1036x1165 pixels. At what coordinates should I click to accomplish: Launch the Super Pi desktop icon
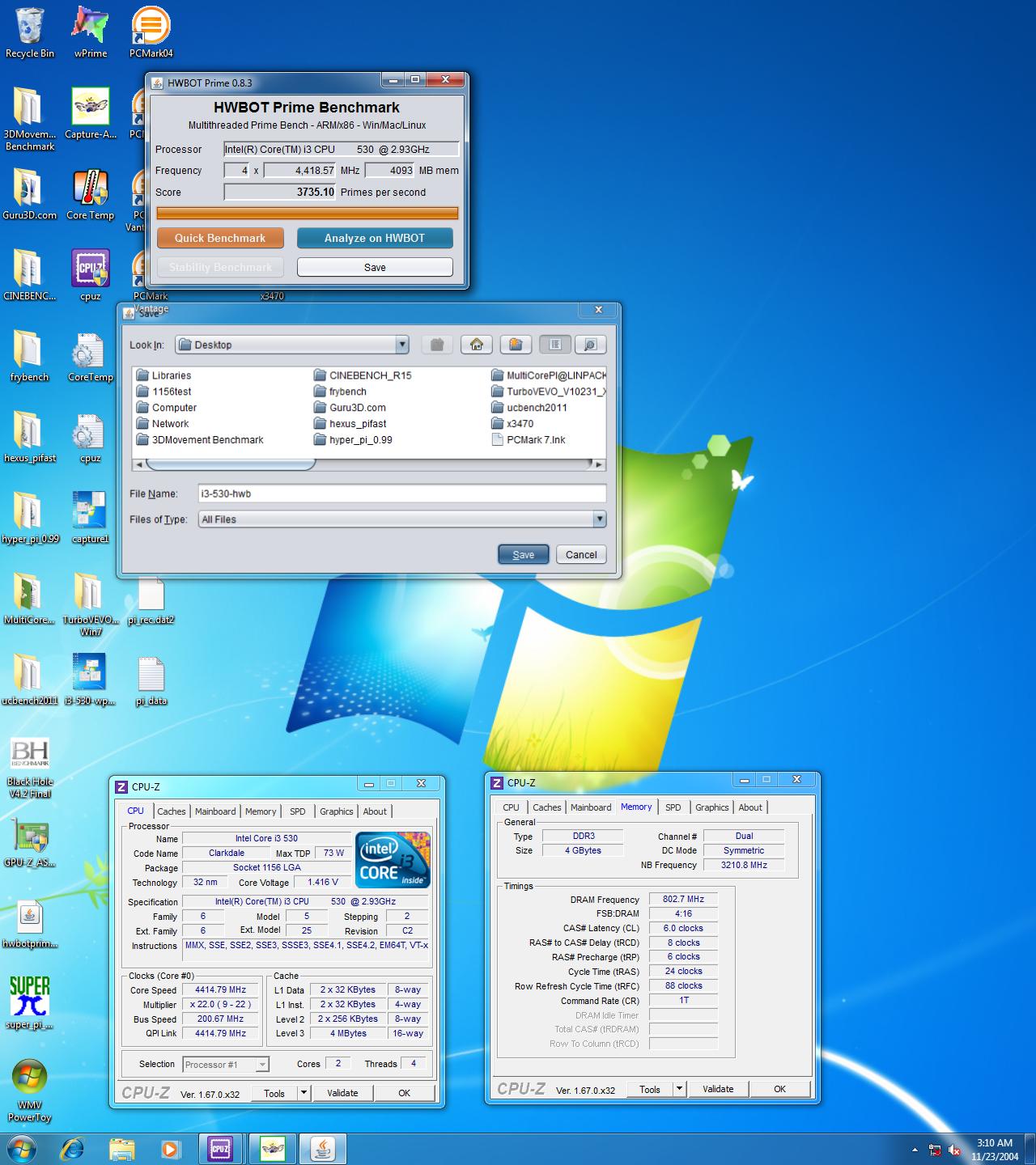click(30, 1003)
